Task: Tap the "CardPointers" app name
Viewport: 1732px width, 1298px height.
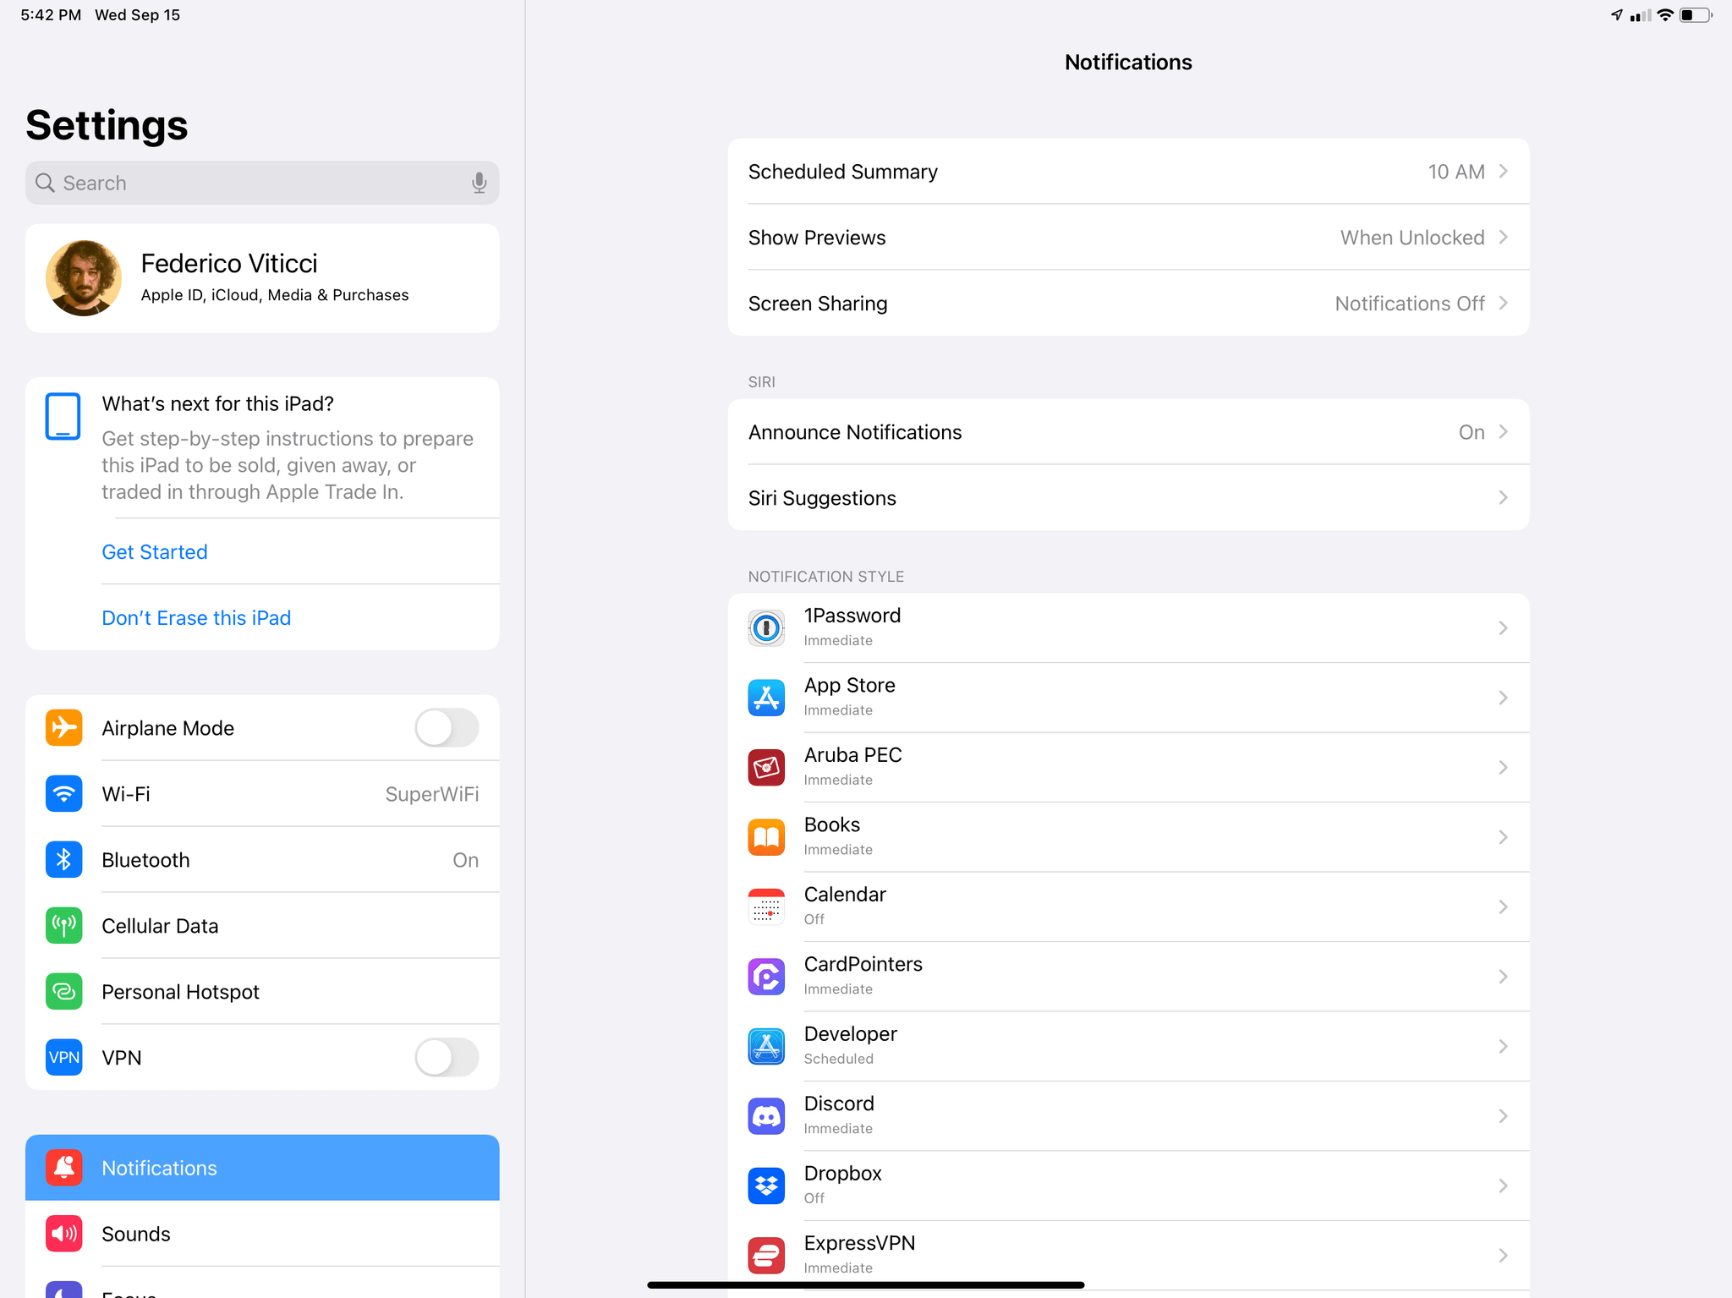Action: 863,964
